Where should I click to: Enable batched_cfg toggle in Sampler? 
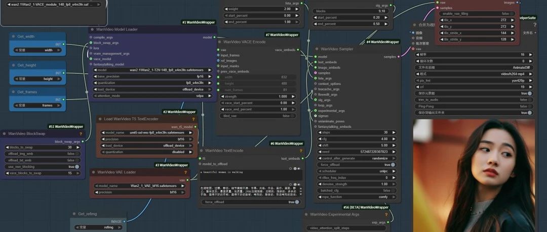tap(357, 191)
